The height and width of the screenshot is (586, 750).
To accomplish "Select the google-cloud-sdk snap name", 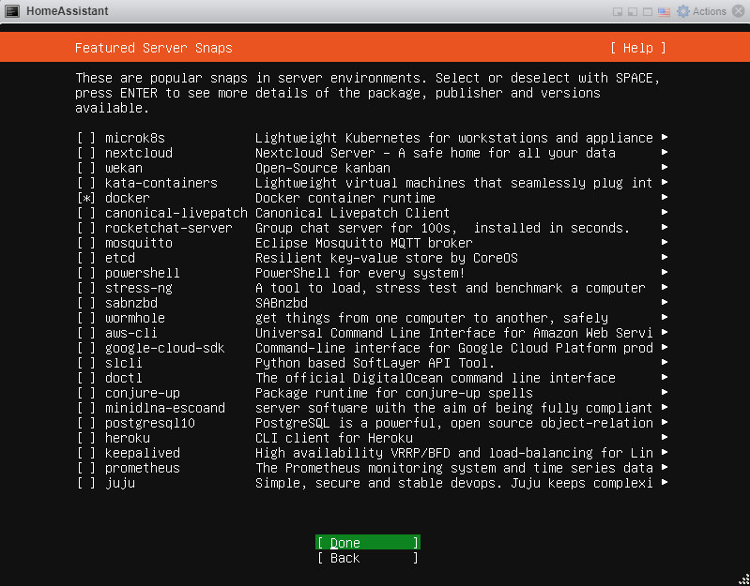I will pyautogui.click(x=165, y=348).
